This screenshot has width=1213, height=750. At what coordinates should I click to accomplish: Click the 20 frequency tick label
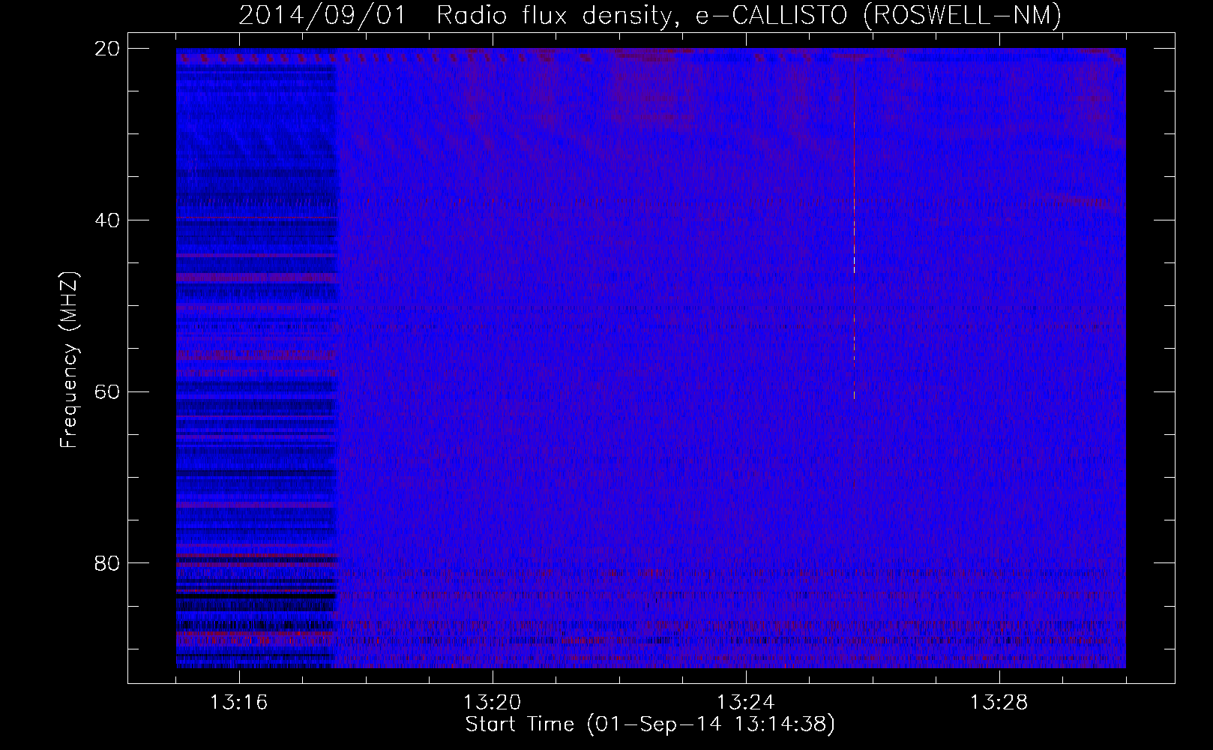click(108, 49)
